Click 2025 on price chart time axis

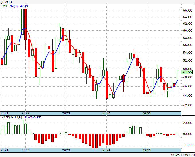coord(147,113)
